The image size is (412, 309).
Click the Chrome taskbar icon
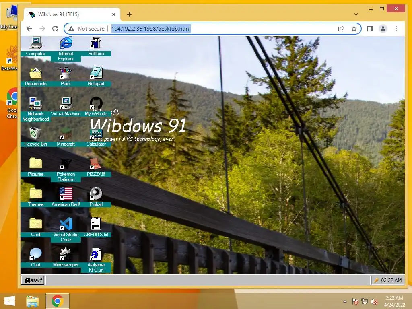click(58, 301)
